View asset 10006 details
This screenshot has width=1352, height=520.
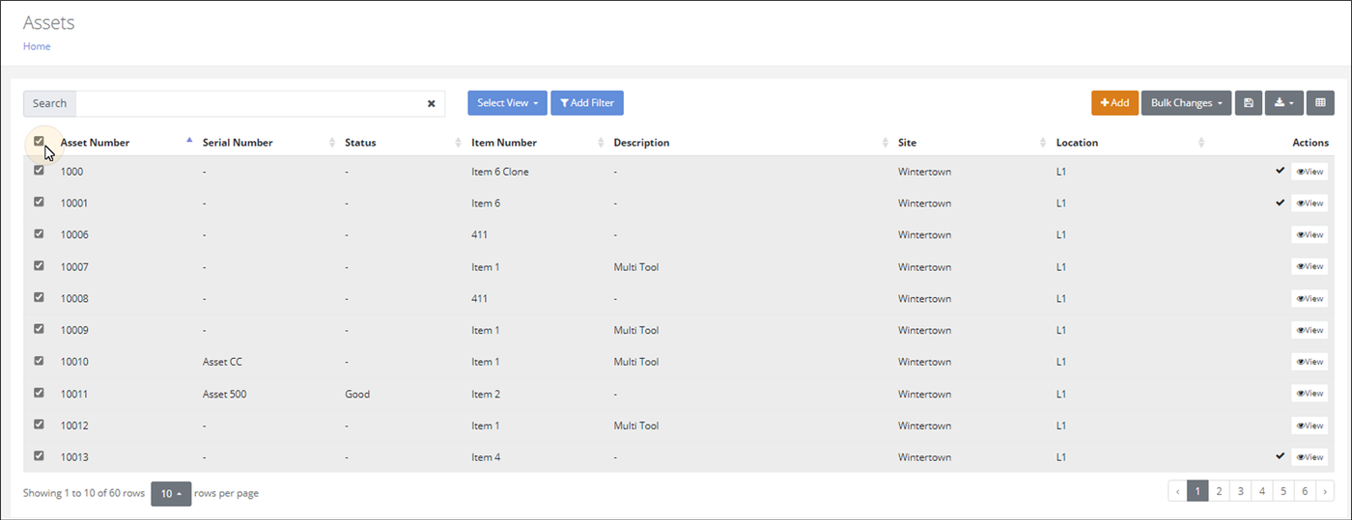1310,234
